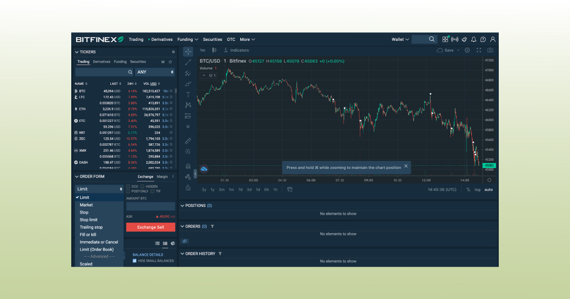Click the Exchange Sell button
This screenshot has width=570, height=299.
click(150, 227)
